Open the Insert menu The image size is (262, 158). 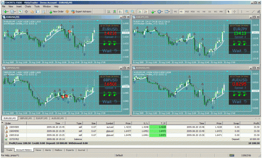pos(19,7)
